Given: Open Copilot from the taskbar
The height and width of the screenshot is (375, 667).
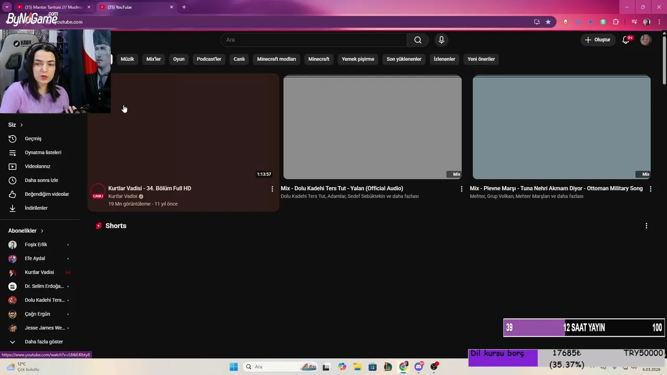Looking at the screenshot, I should click(342, 367).
